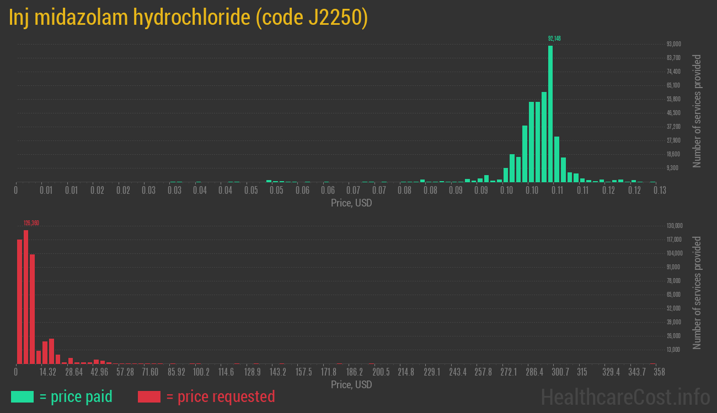Click upper chart's 'Number of services provided' label
Screen dimensions: 717x413
pos(697,111)
